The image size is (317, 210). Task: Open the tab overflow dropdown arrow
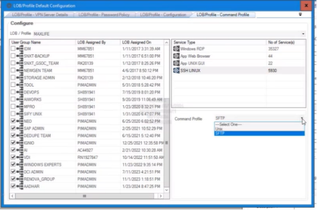(x=300, y=14)
